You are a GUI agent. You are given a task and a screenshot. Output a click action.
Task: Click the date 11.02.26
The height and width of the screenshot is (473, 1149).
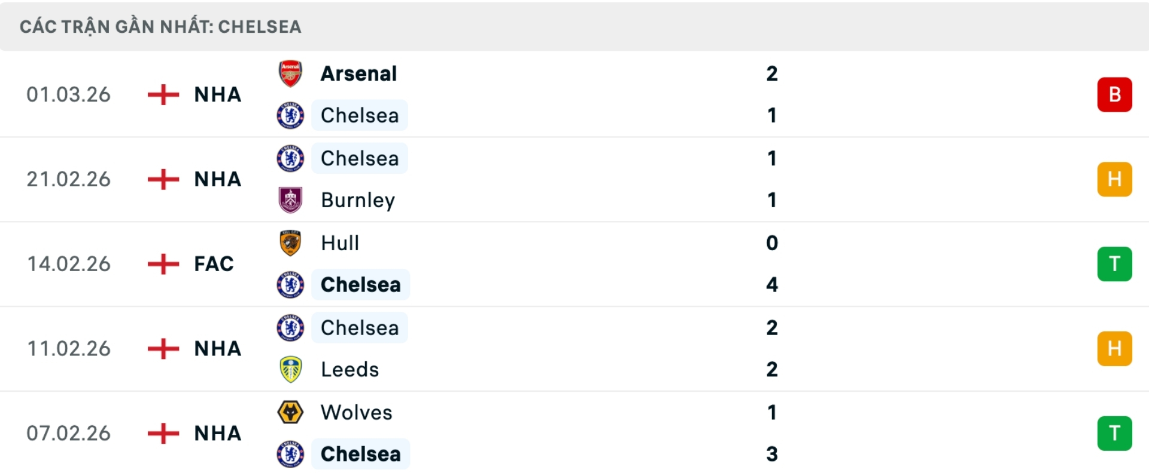[69, 348]
